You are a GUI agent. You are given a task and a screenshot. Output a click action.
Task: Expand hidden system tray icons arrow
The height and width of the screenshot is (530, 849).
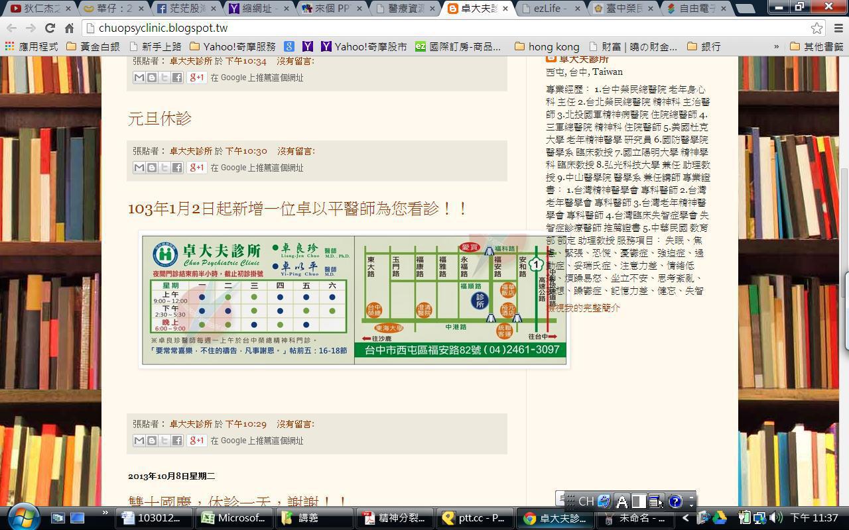[x=686, y=517]
